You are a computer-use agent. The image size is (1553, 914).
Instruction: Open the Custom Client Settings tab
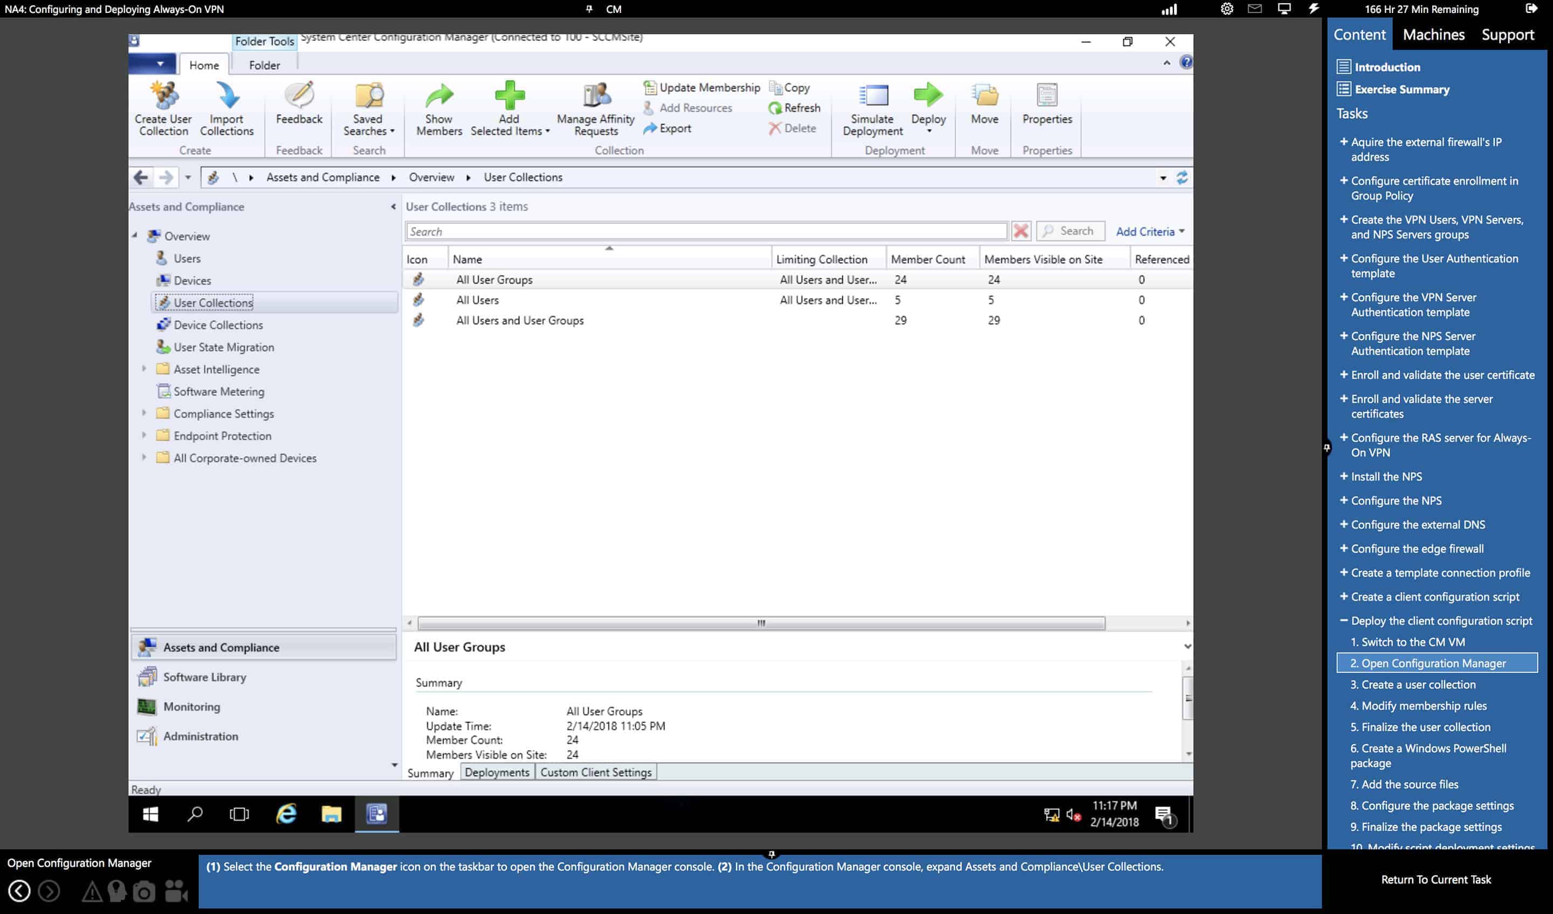coord(596,772)
